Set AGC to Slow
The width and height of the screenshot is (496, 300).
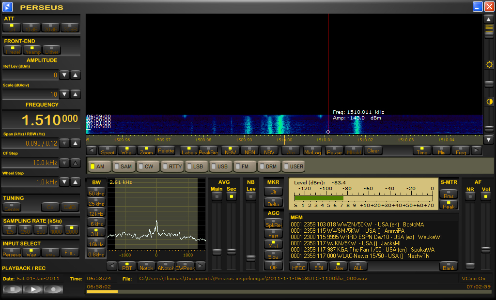coord(273,255)
